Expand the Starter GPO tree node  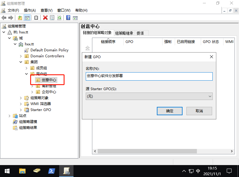point(21,110)
